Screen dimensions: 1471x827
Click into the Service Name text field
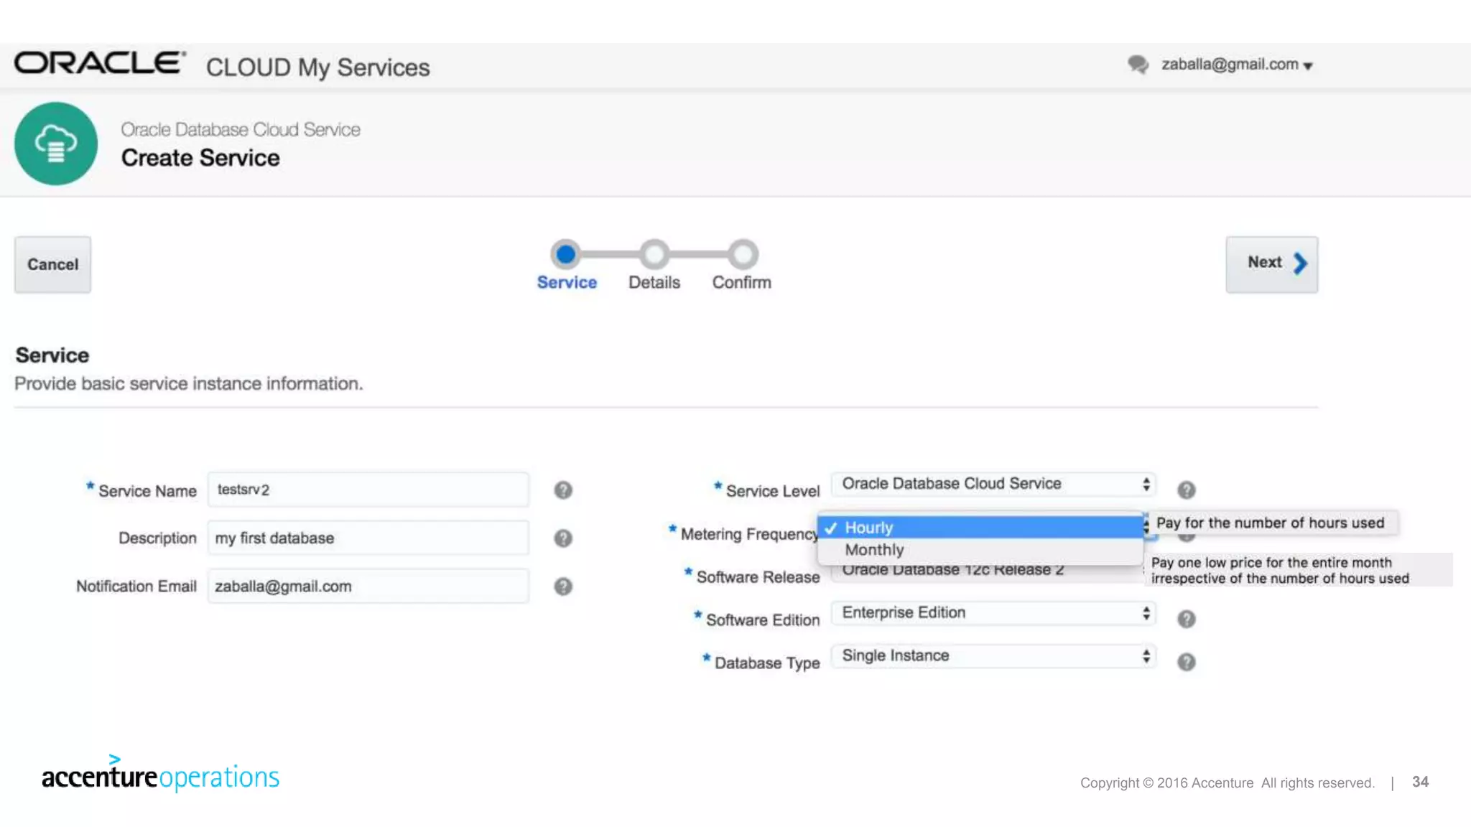tap(368, 490)
